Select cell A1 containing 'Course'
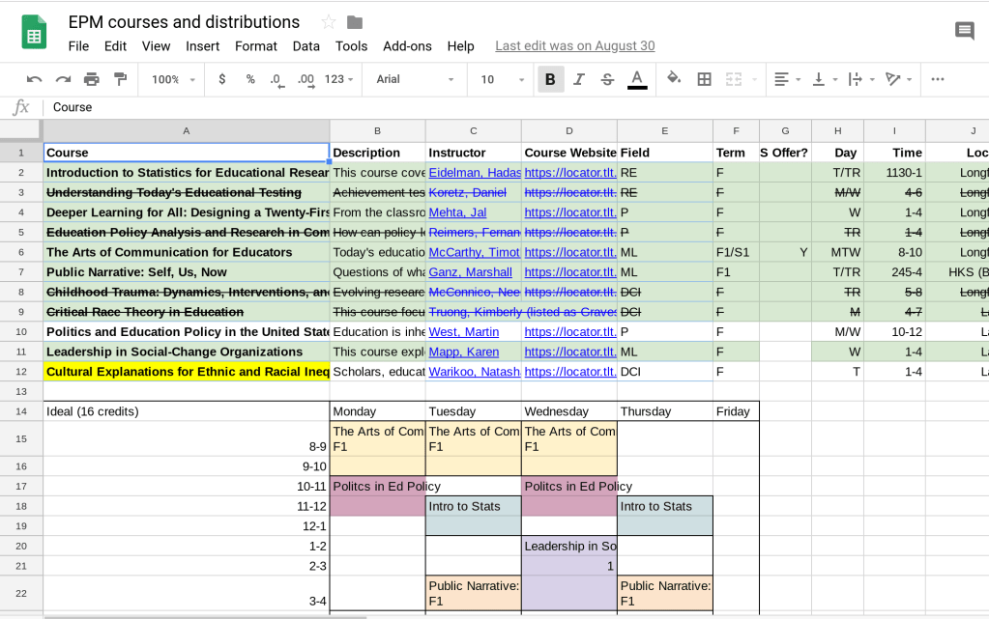This screenshot has height=619, width=989. tap(187, 152)
